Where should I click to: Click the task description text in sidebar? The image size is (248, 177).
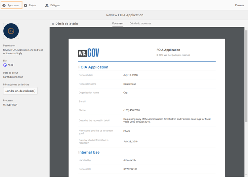coord(23,52)
